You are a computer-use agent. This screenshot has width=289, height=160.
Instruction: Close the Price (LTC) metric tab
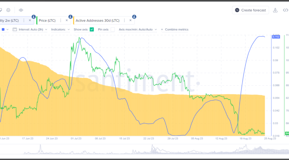tap(67, 20)
